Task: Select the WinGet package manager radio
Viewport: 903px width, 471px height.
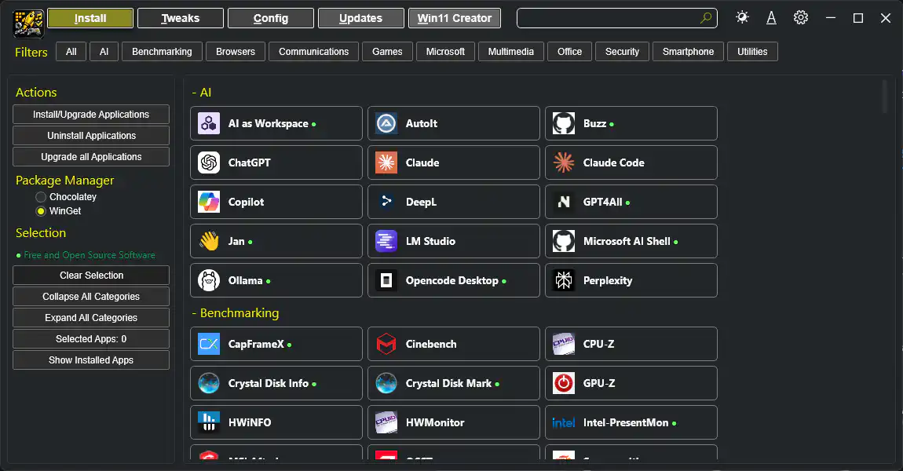Action: pos(41,211)
